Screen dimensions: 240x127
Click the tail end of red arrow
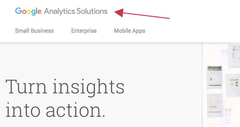(169, 18)
